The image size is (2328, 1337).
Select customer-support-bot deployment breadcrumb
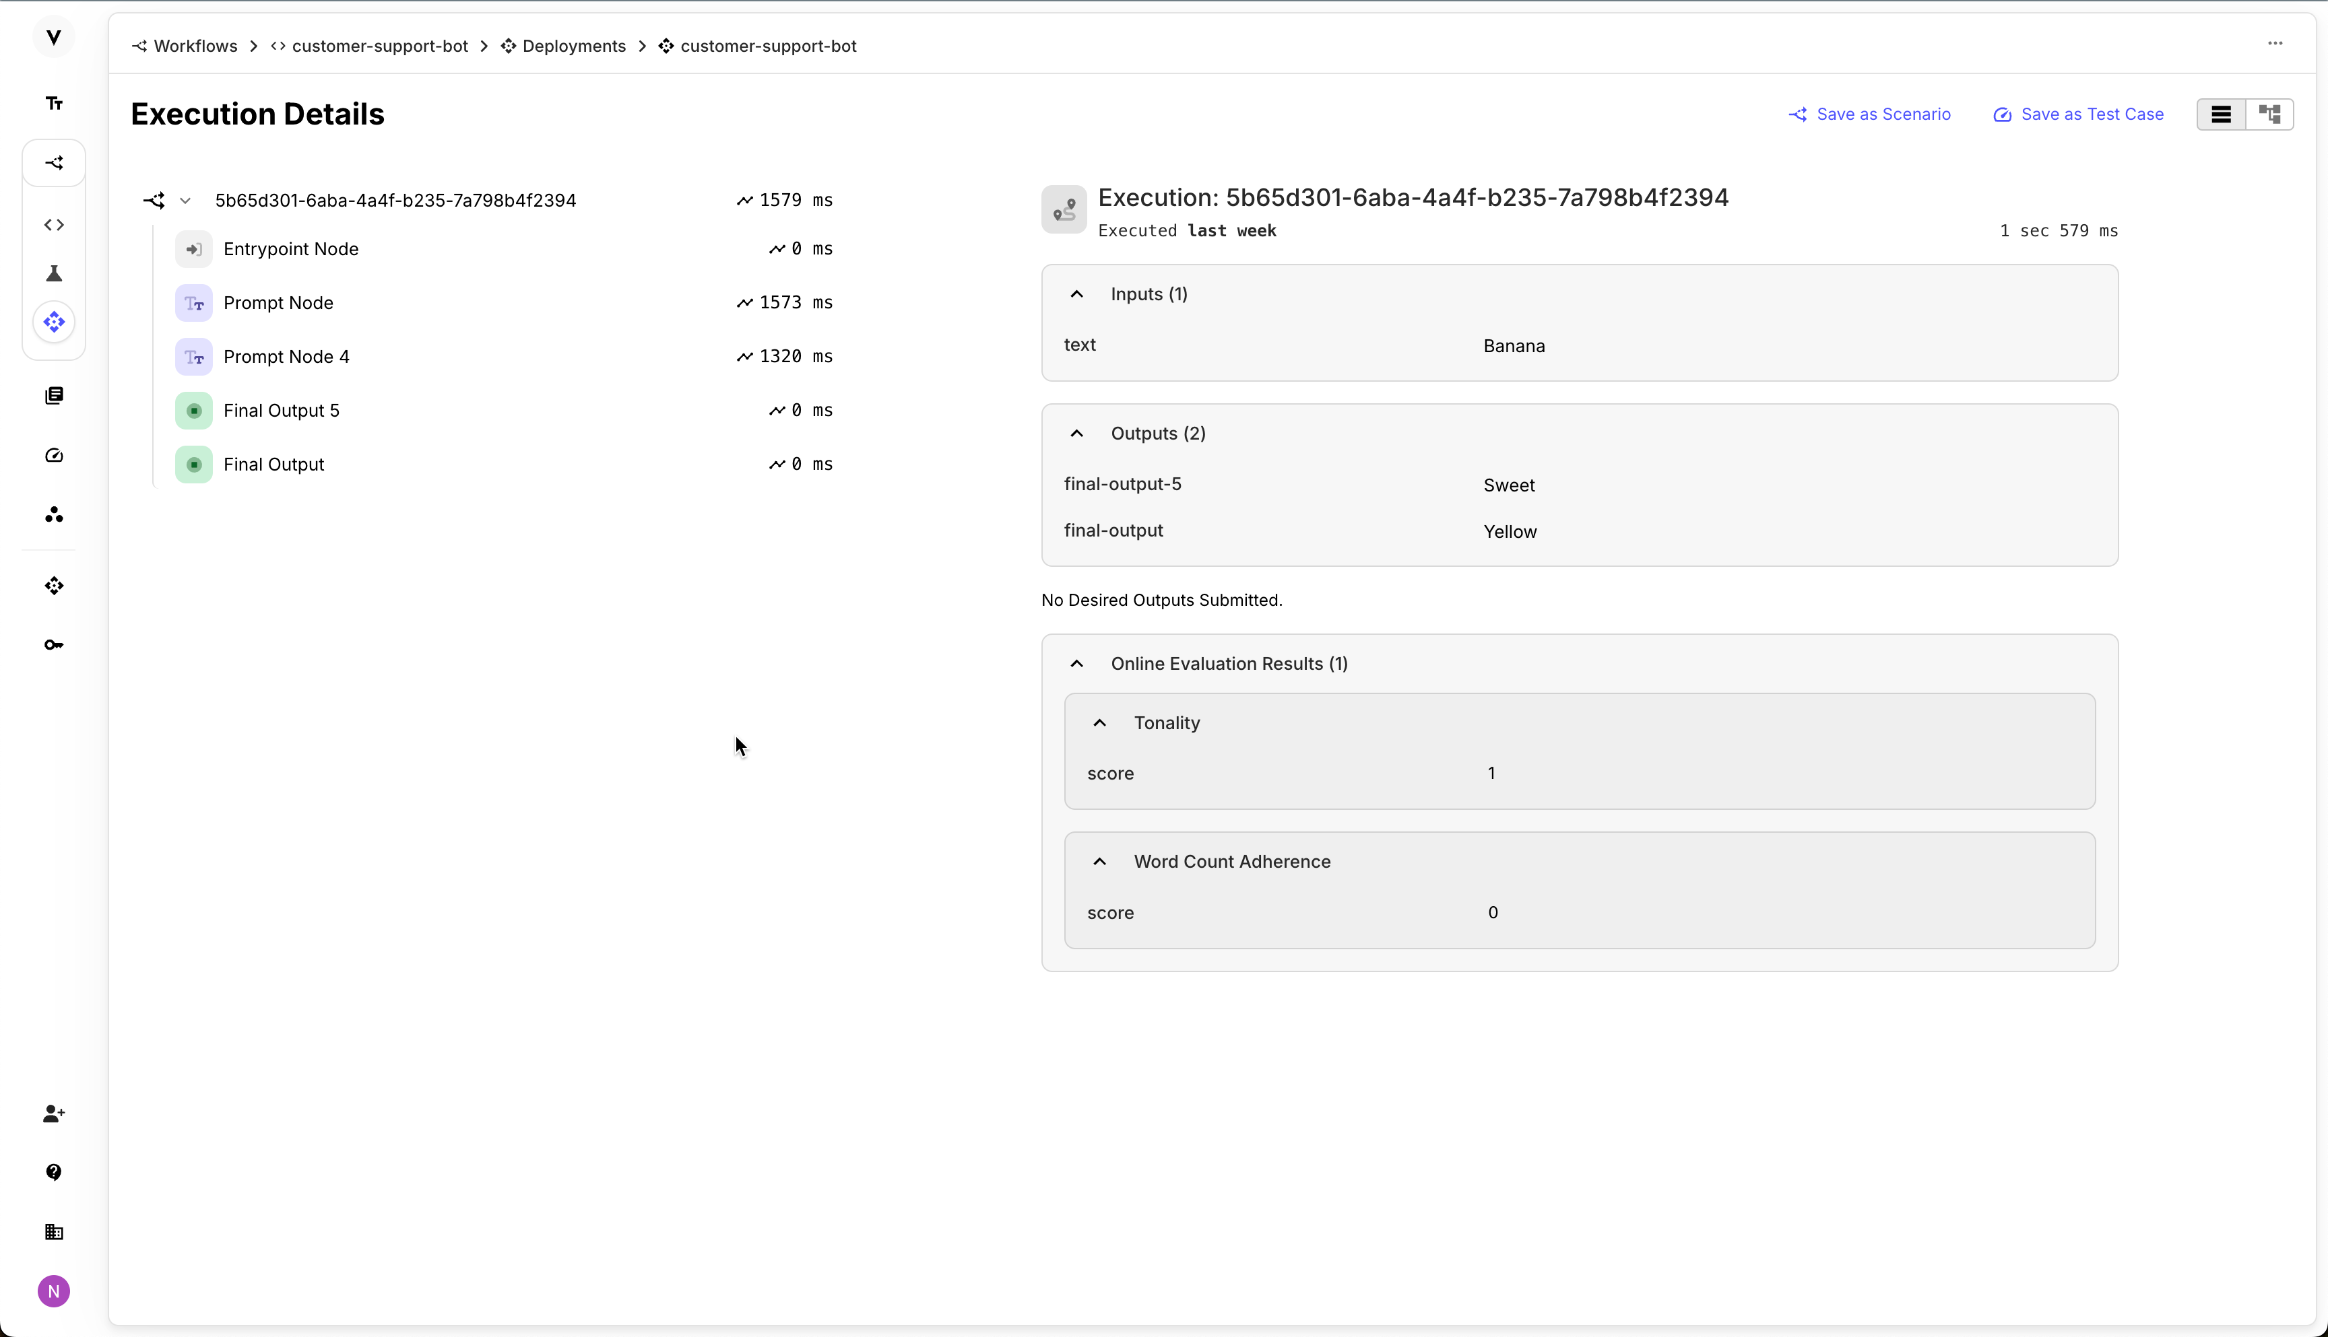(x=767, y=44)
